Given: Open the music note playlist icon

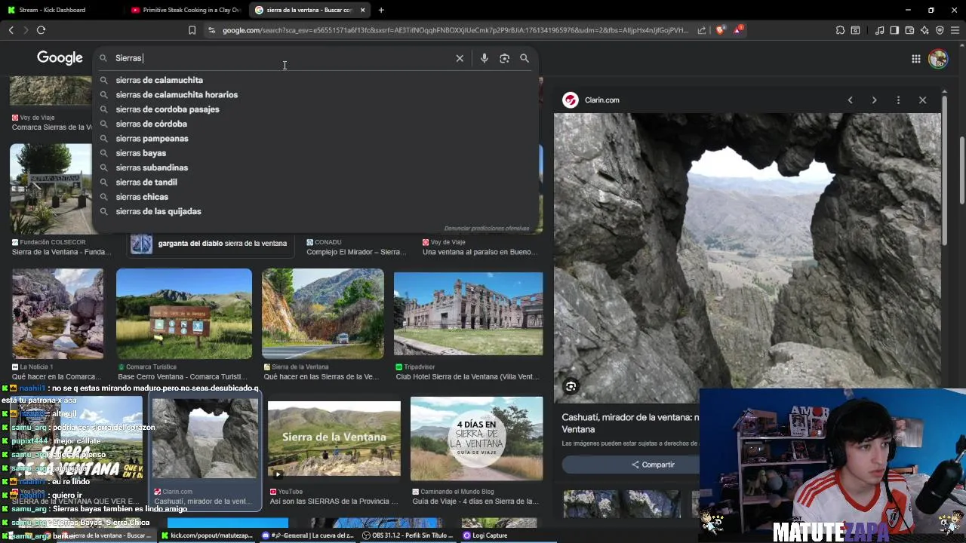Looking at the screenshot, I should coord(879,30).
